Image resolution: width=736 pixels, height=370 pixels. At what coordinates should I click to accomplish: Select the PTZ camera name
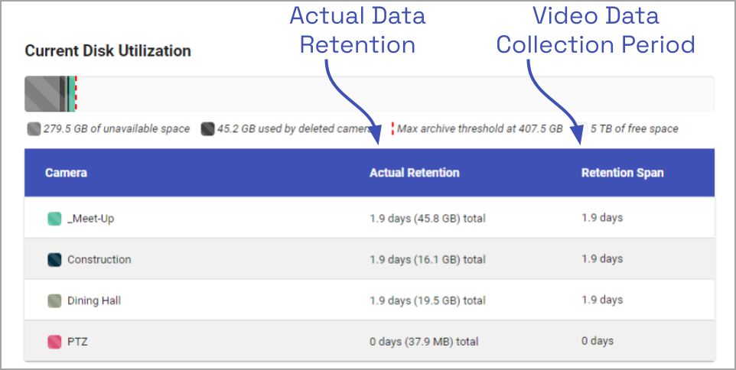tap(77, 342)
